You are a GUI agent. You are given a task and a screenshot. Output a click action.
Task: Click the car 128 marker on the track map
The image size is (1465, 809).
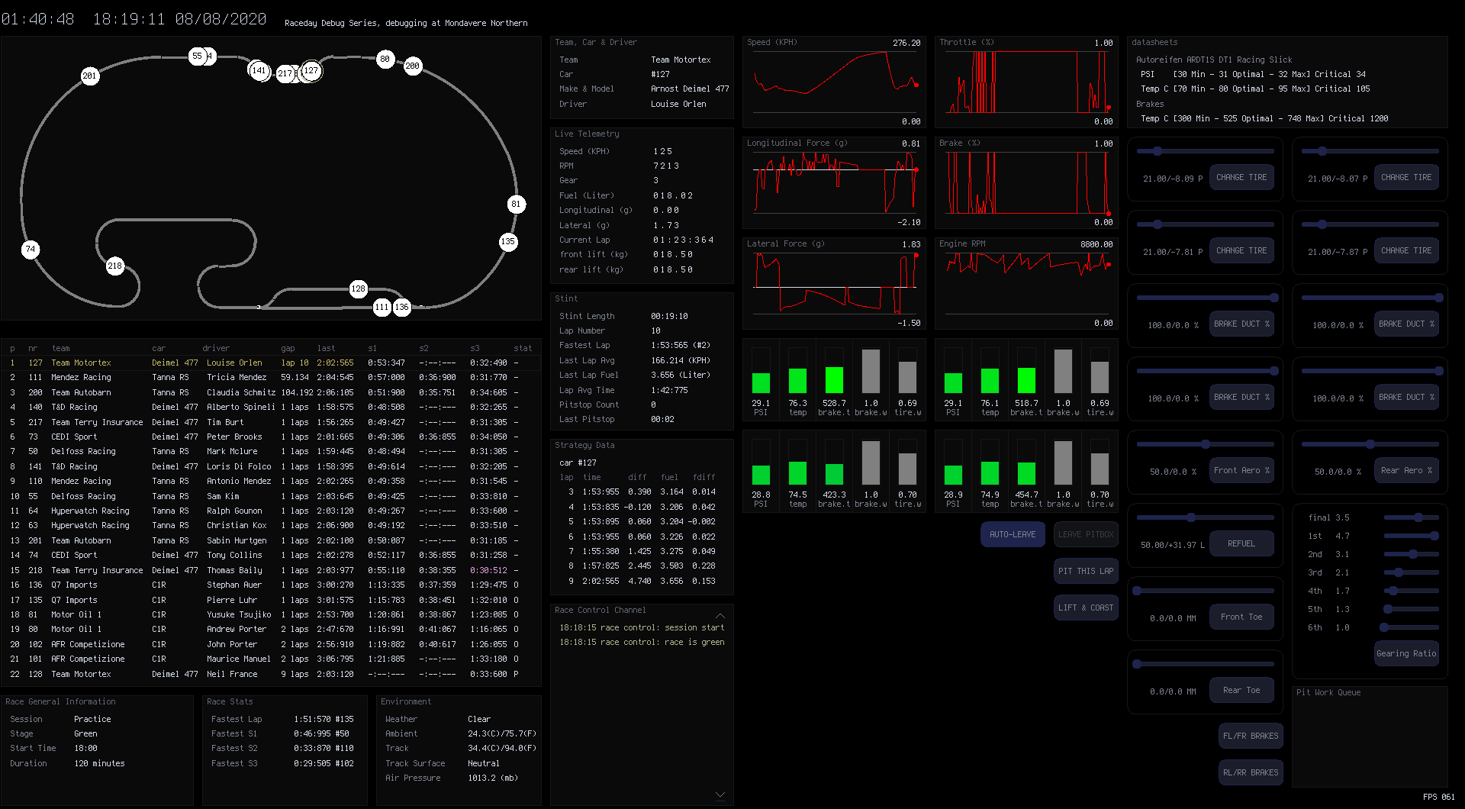click(359, 288)
